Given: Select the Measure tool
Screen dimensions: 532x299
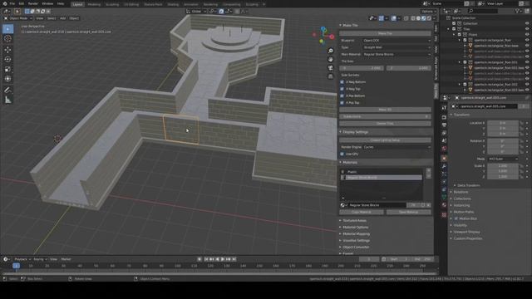Looking at the screenshot, I should [7, 100].
